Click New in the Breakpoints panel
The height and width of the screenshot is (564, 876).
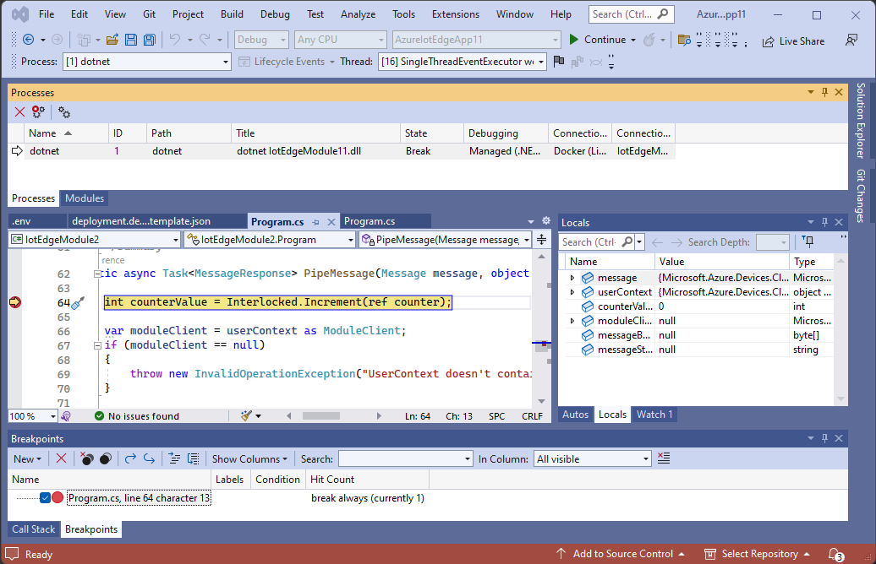(x=25, y=458)
